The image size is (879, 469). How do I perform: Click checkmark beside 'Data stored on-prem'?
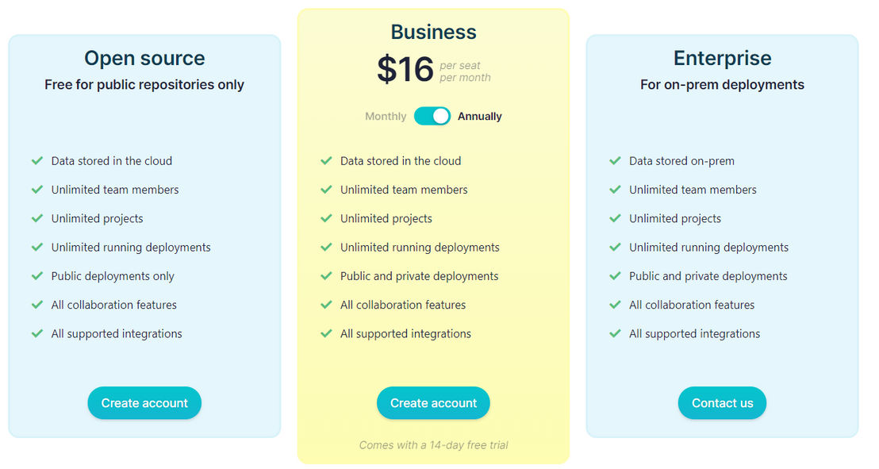[x=615, y=161]
